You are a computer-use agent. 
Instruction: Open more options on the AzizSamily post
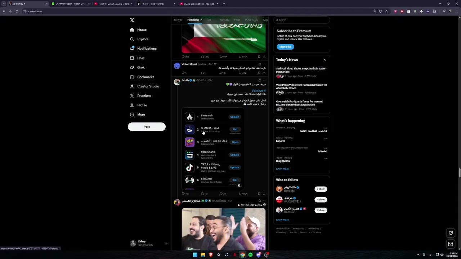pyautogui.click(x=264, y=201)
